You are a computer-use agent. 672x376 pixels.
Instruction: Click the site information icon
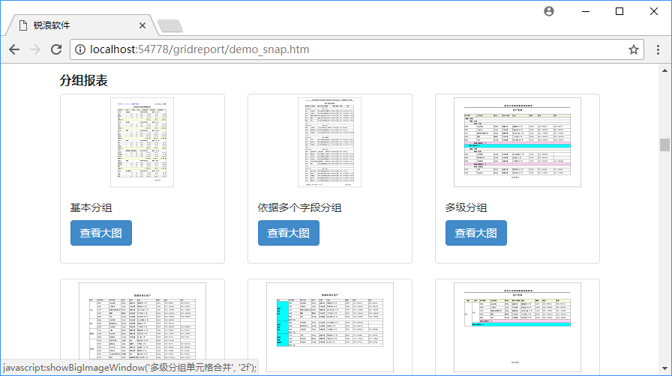pyautogui.click(x=80, y=49)
